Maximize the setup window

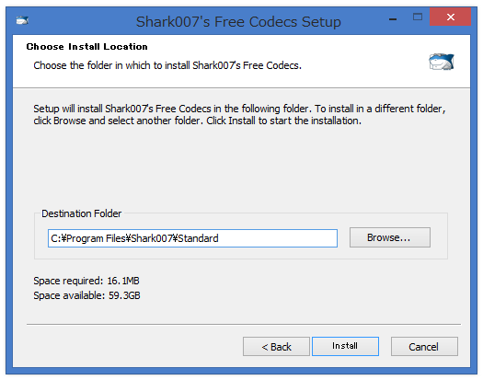tap(418, 17)
